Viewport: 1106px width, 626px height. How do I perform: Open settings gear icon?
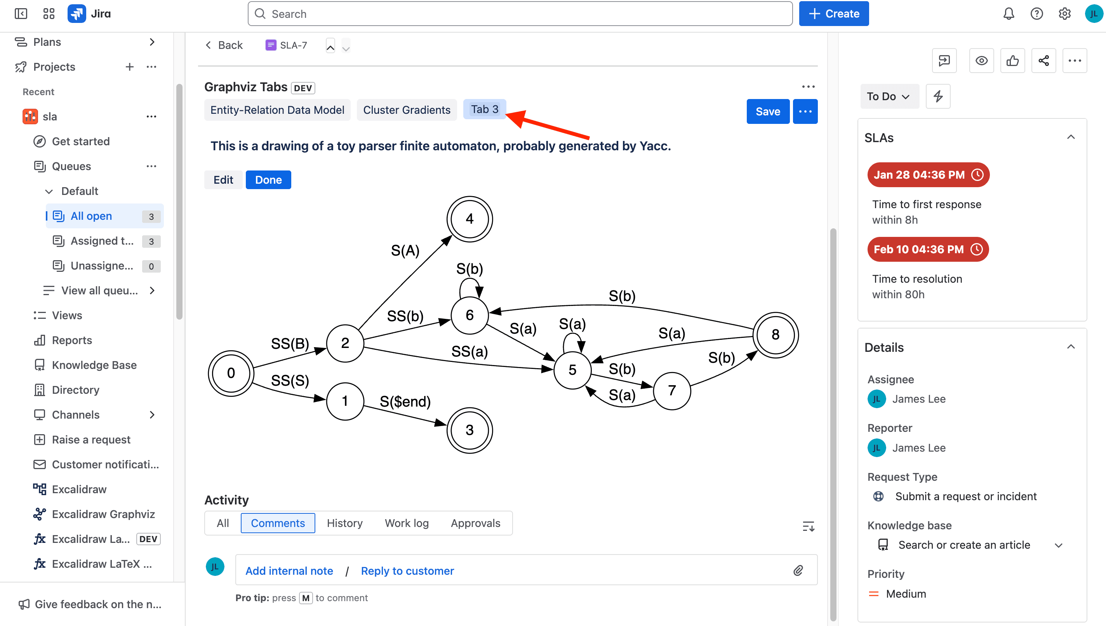(x=1064, y=14)
